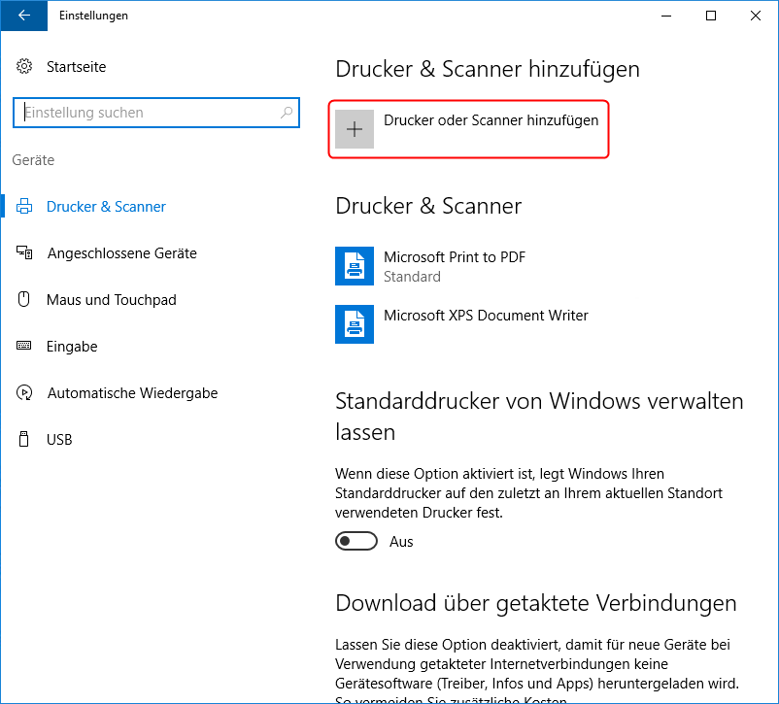Open Automatische Wiedergabe settings page
Viewport: 779px width, 704px height.
point(132,393)
